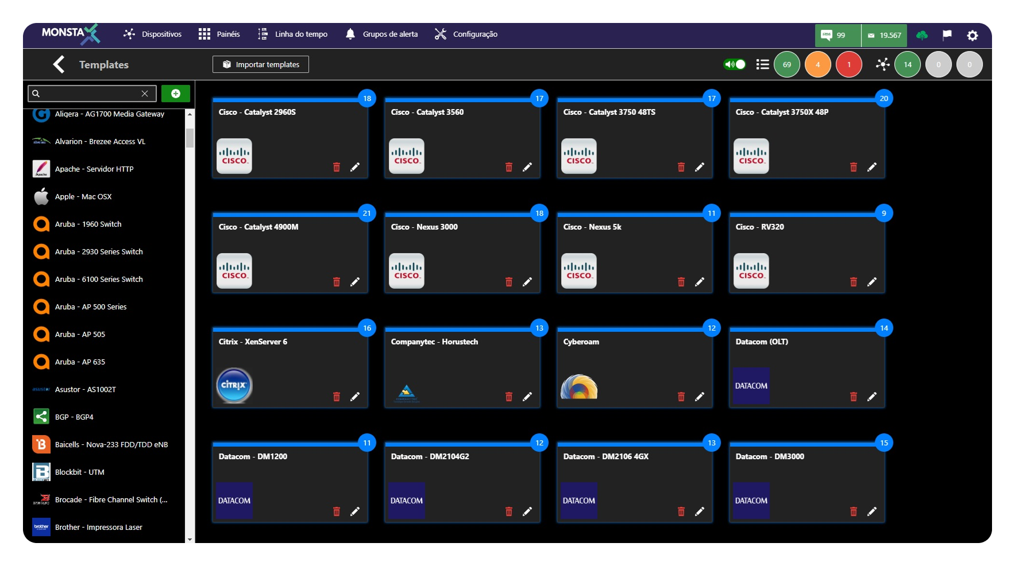This screenshot has width=1015, height=566.
Task: Delete the Companytec - Horustech template
Action: tap(509, 397)
